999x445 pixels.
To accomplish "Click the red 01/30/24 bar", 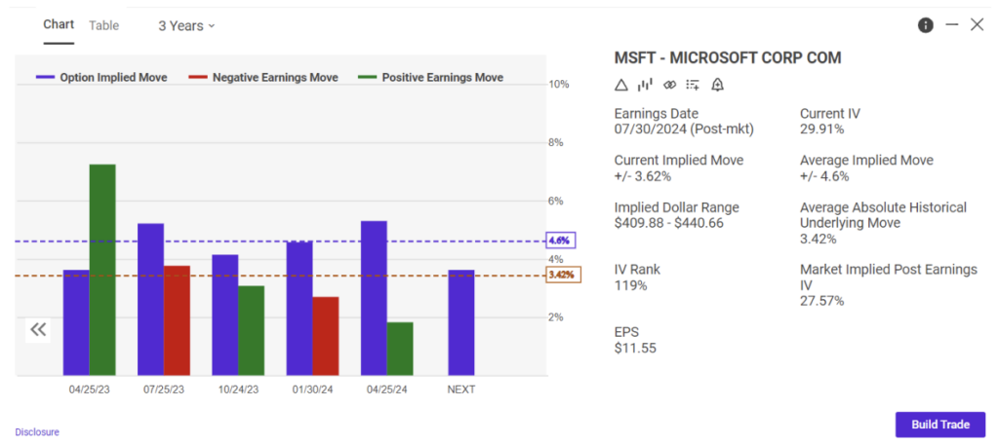I will pos(326,336).
